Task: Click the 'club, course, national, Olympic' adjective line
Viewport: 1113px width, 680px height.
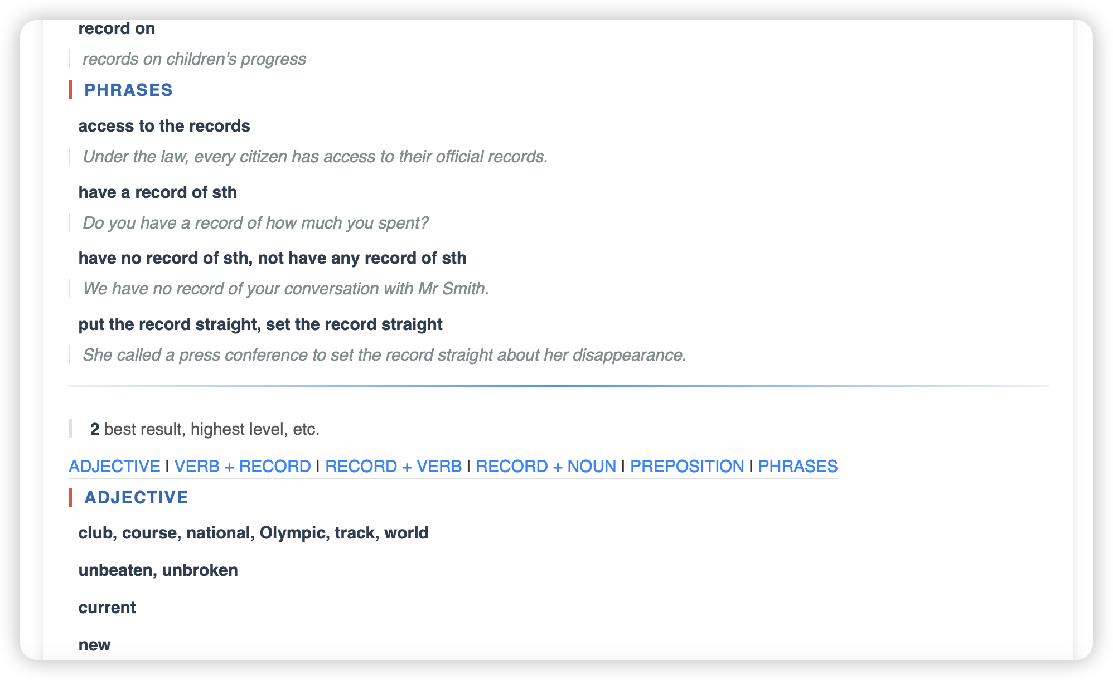Action: [x=253, y=533]
